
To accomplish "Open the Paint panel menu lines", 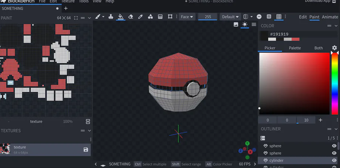I will (83, 18).
